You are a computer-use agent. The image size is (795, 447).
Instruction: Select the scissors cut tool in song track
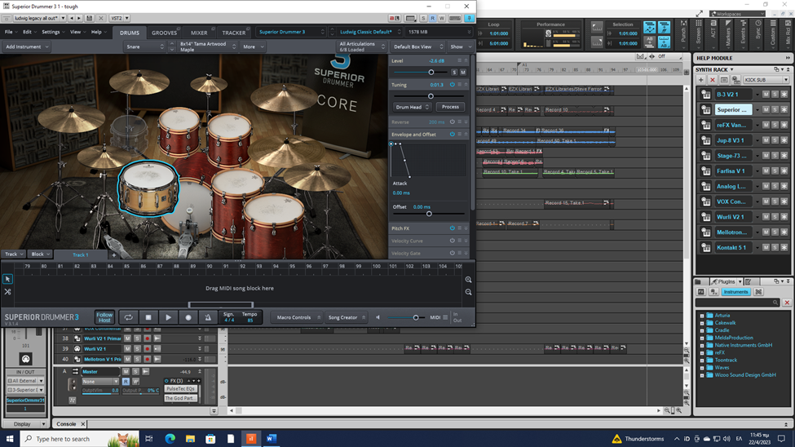7,292
